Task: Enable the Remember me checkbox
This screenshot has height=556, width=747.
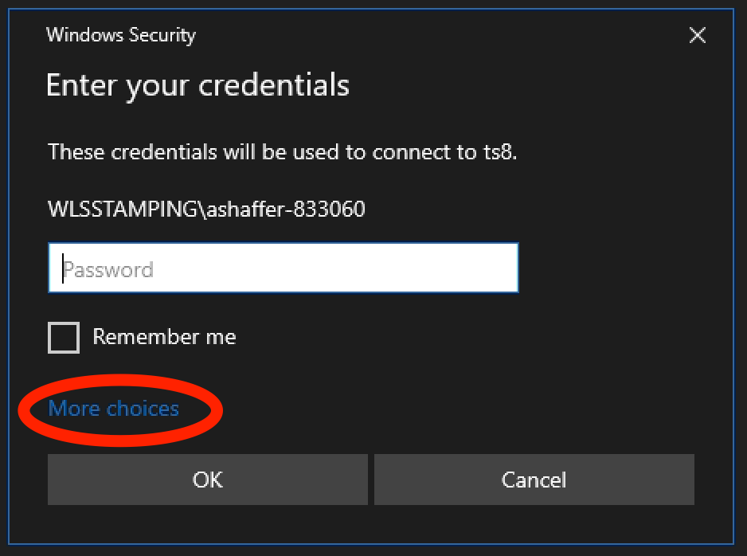Action: click(x=64, y=337)
